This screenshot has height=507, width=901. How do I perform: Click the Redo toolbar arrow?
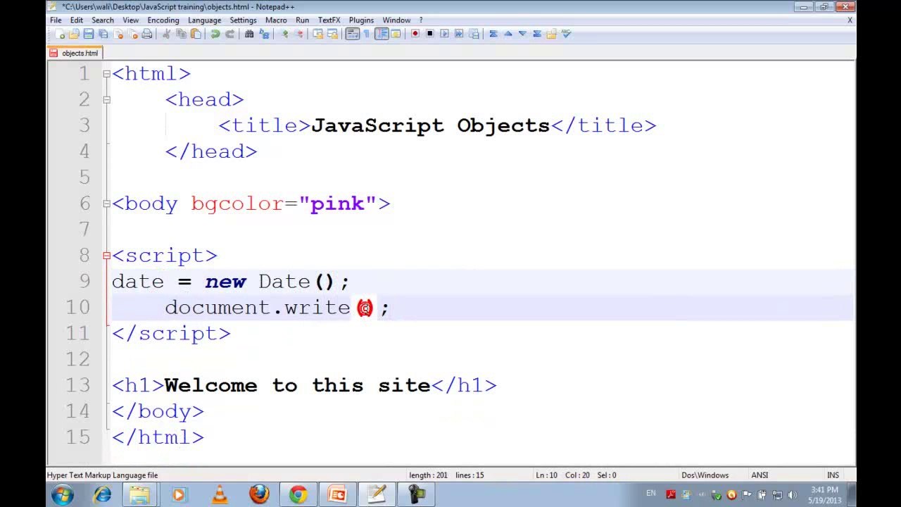point(229,34)
